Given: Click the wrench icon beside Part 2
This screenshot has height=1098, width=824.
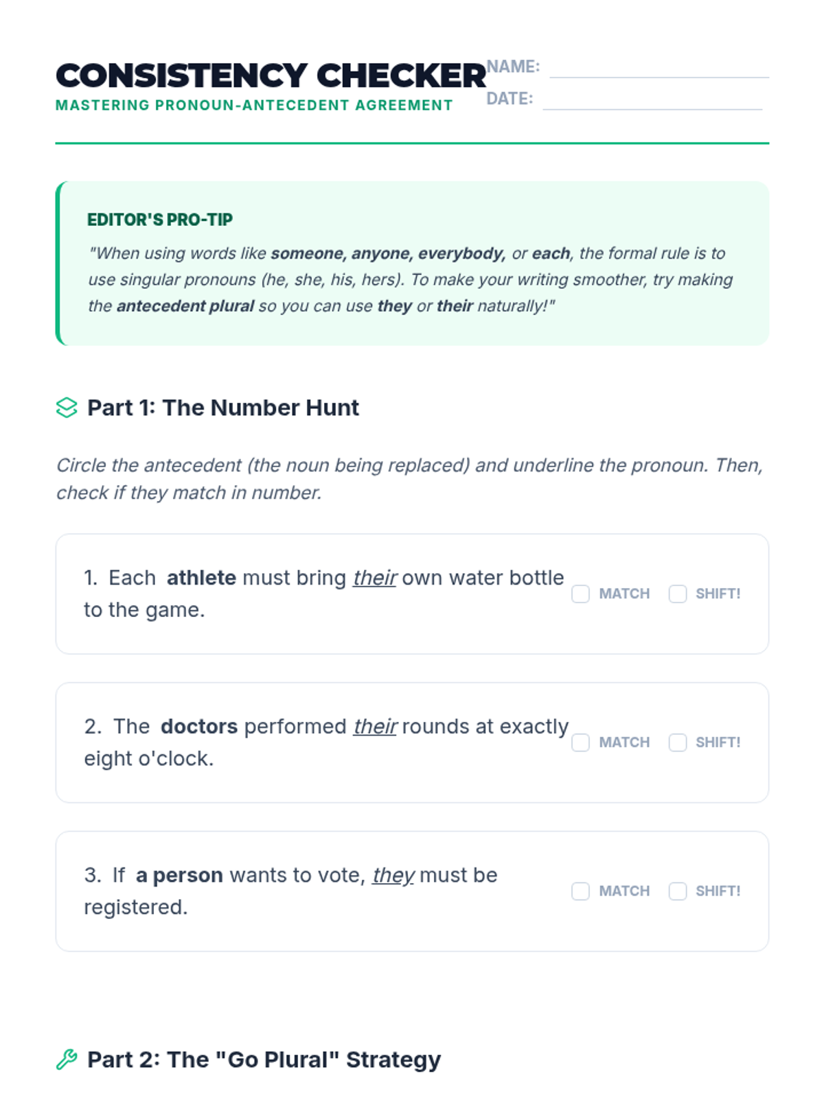Looking at the screenshot, I should coord(67,1060).
